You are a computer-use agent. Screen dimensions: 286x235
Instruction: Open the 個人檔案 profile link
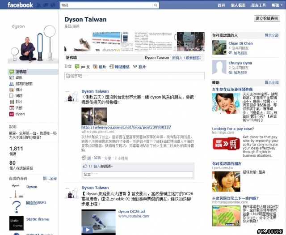click(x=238, y=5)
